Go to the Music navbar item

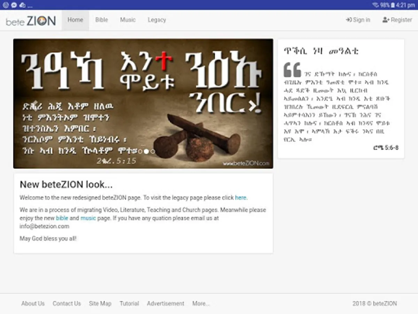tap(128, 20)
